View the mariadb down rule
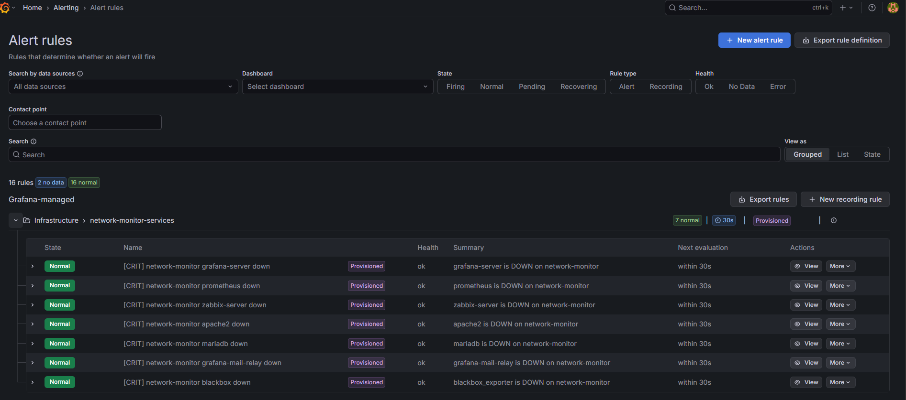 806,344
